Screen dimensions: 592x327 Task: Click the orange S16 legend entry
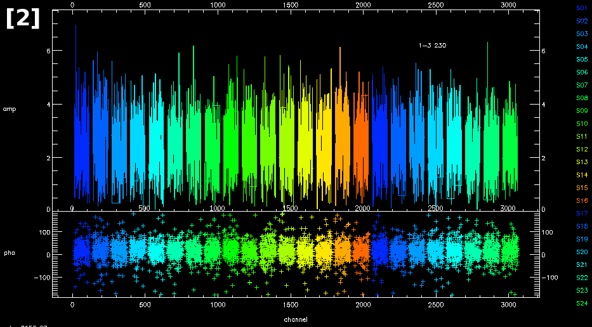(581, 200)
